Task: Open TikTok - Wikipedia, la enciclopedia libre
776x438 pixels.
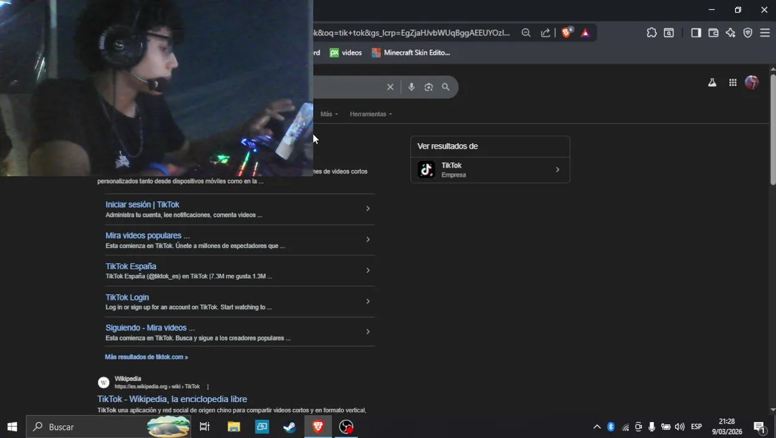Action: coord(172,399)
